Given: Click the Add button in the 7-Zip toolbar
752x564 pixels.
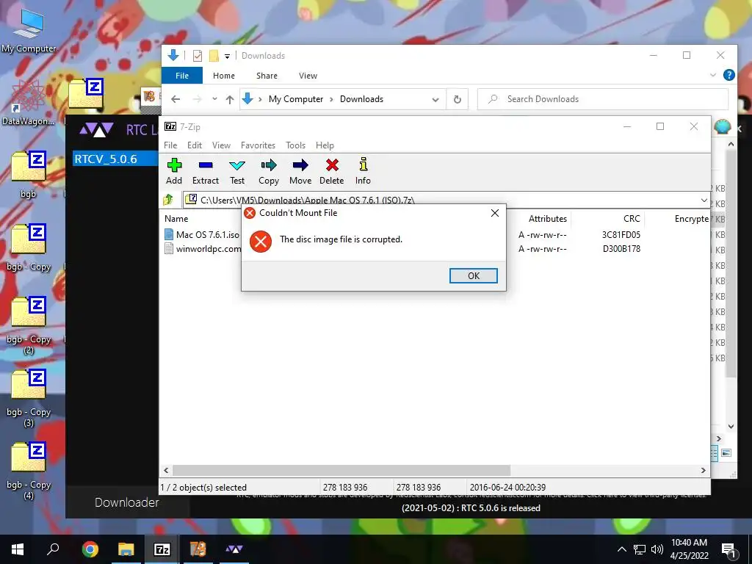Looking at the screenshot, I should pos(174,172).
